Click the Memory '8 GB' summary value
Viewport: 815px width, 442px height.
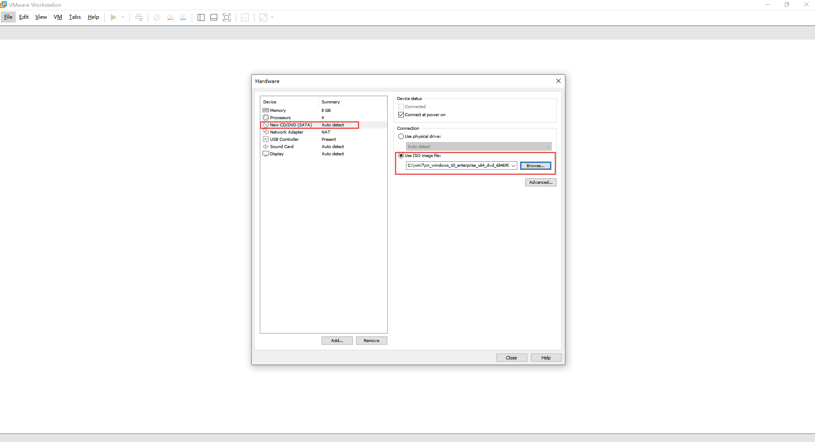326,110
